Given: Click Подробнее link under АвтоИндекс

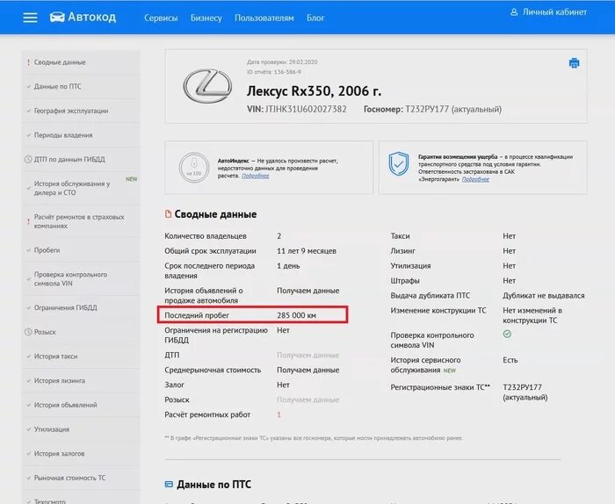Looking at the screenshot, I should coord(256,176).
